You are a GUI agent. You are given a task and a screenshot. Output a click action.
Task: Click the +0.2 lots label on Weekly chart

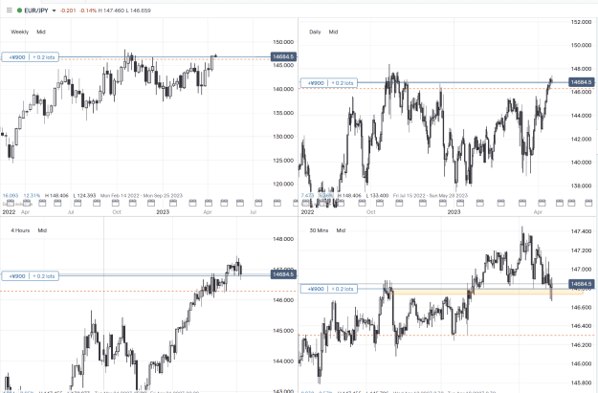coord(44,57)
